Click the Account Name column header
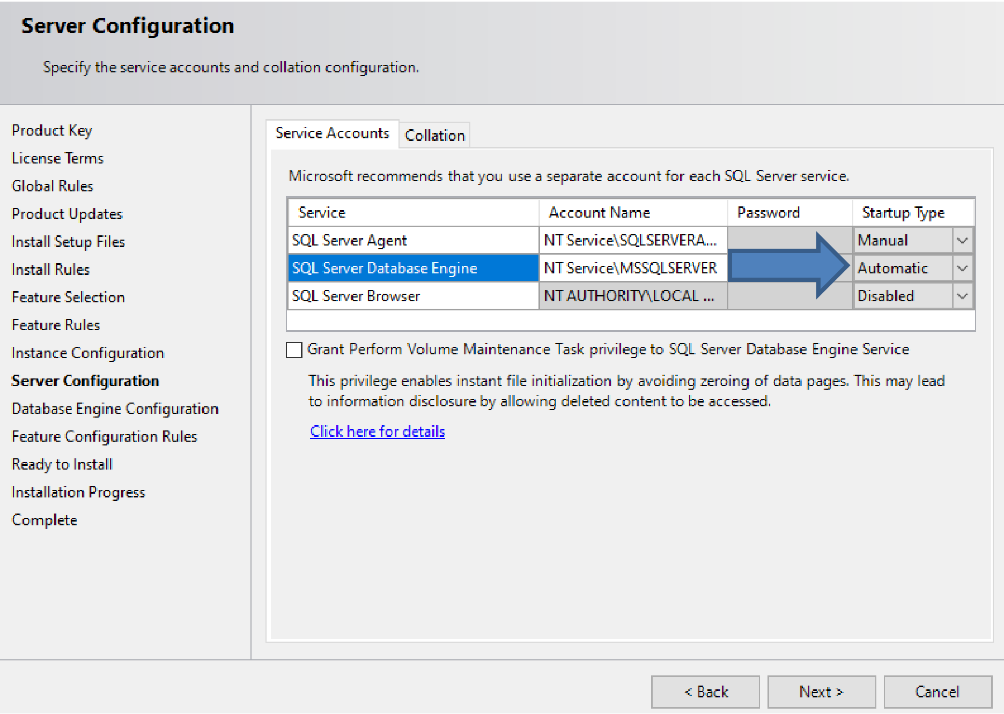 pos(633,213)
